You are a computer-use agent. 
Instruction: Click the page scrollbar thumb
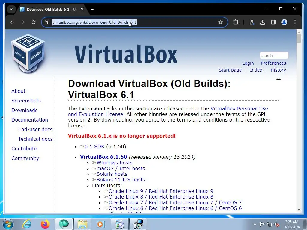299,39
